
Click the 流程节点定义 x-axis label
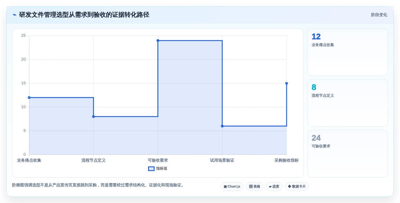pyautogui.click(x=94, y=160)
